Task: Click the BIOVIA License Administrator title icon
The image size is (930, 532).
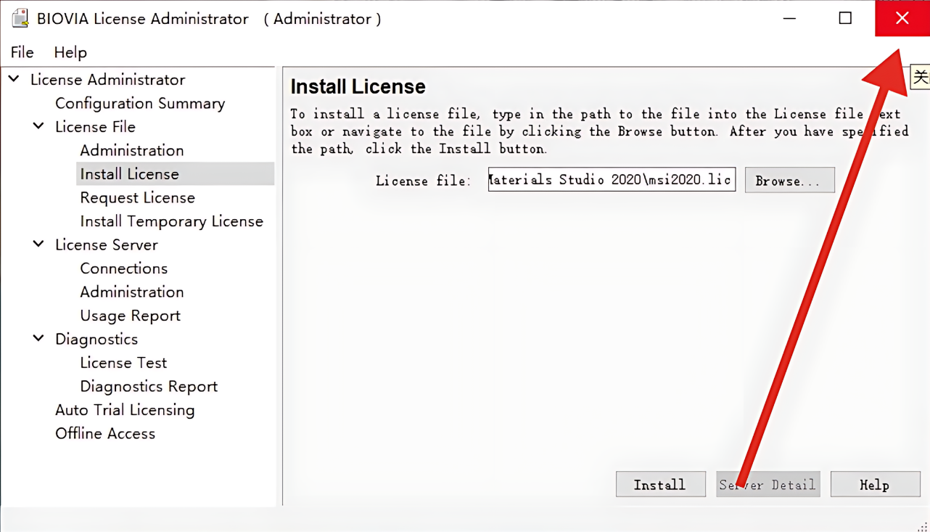Action: point(20,18)
